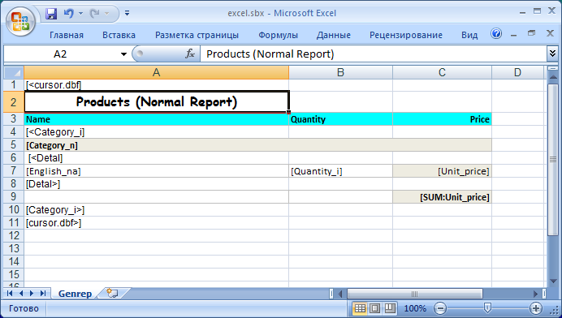
Task: Select the cell containing [<cursor.dbf]
Action: 156,85
